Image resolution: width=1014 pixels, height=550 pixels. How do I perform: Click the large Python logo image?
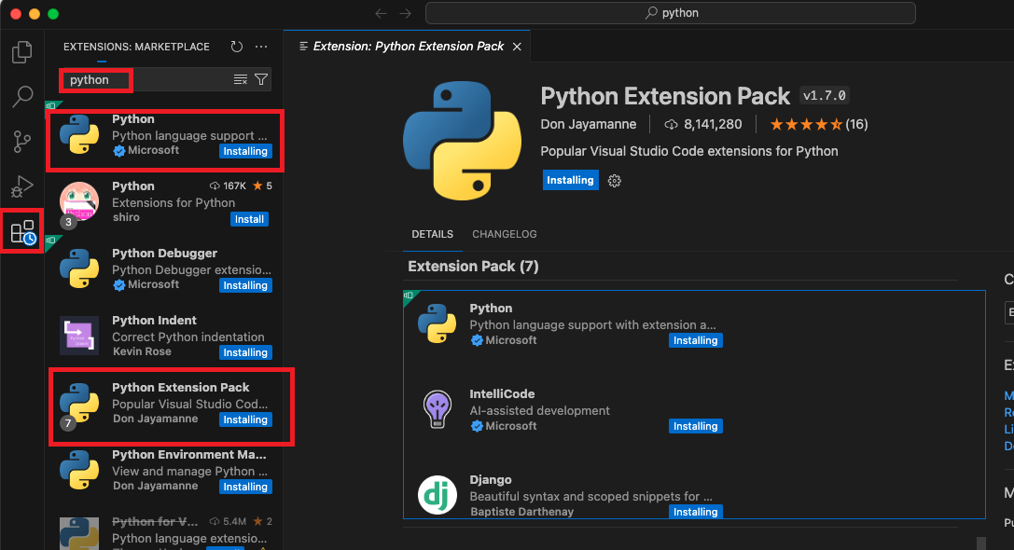pos(462,140)
